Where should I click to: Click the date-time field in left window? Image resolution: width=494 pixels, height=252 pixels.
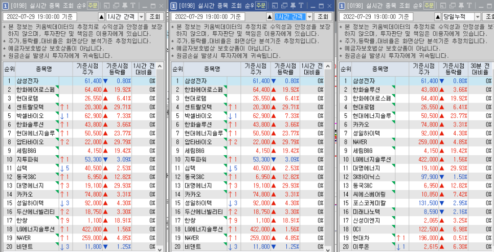tap(40, 17)
